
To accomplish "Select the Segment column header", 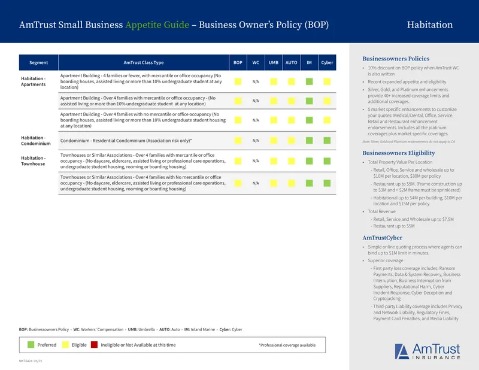I will click(38, 63).
